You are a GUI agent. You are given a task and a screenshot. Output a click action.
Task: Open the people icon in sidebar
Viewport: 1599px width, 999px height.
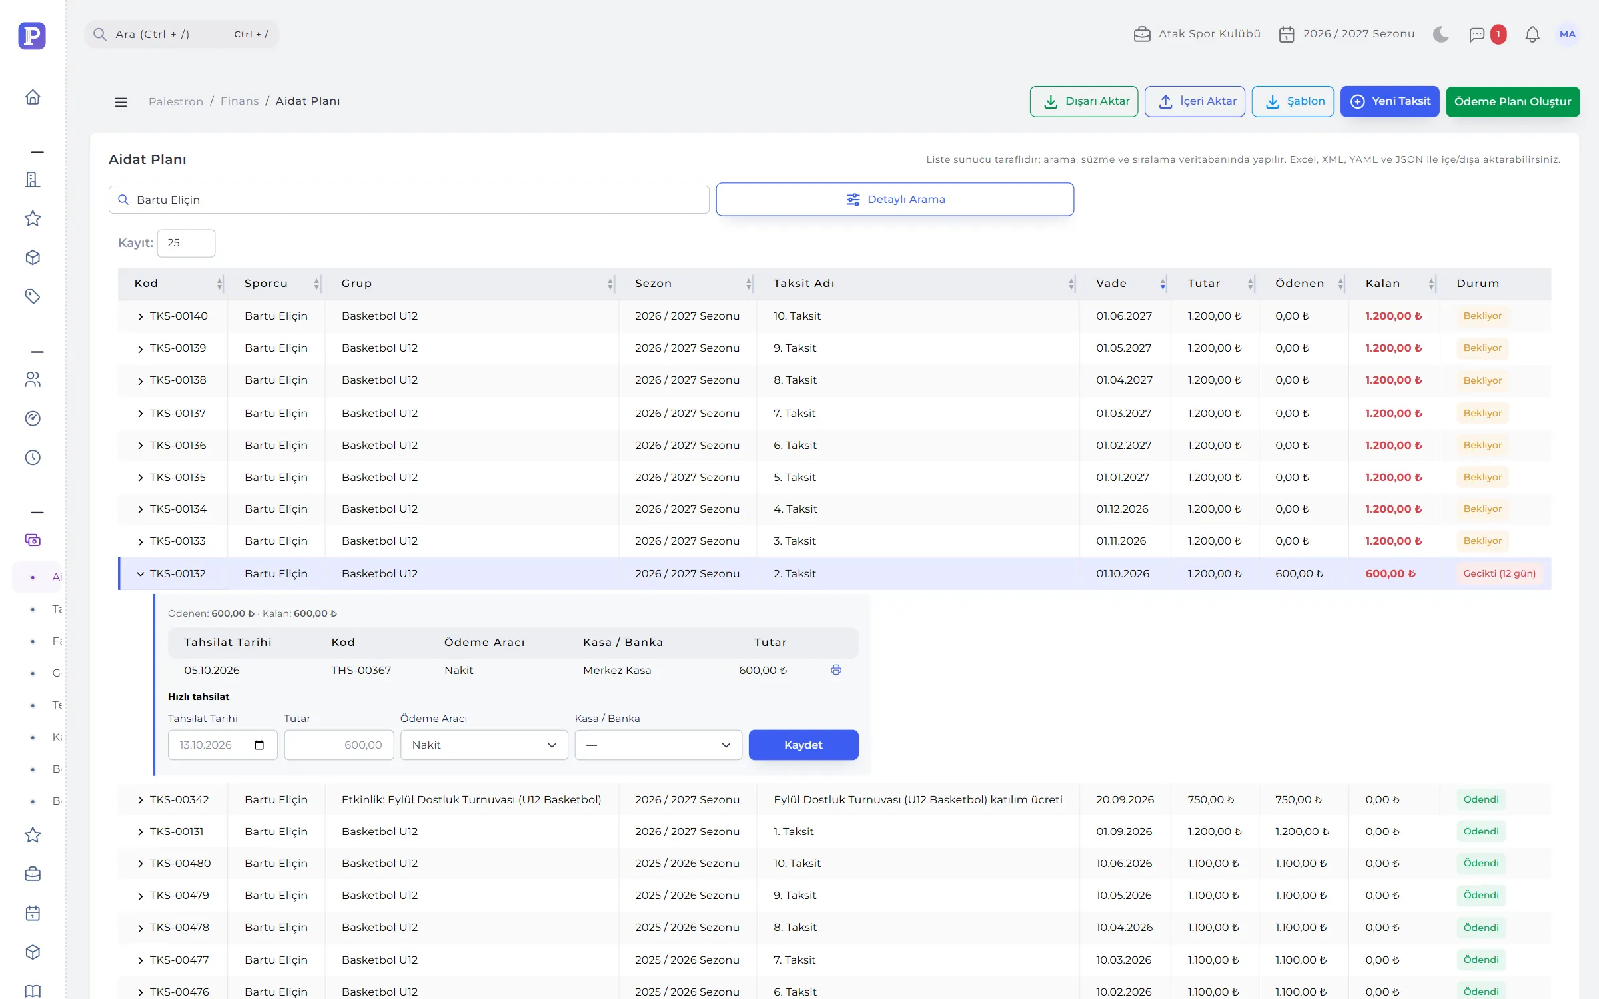pos(33,380)
